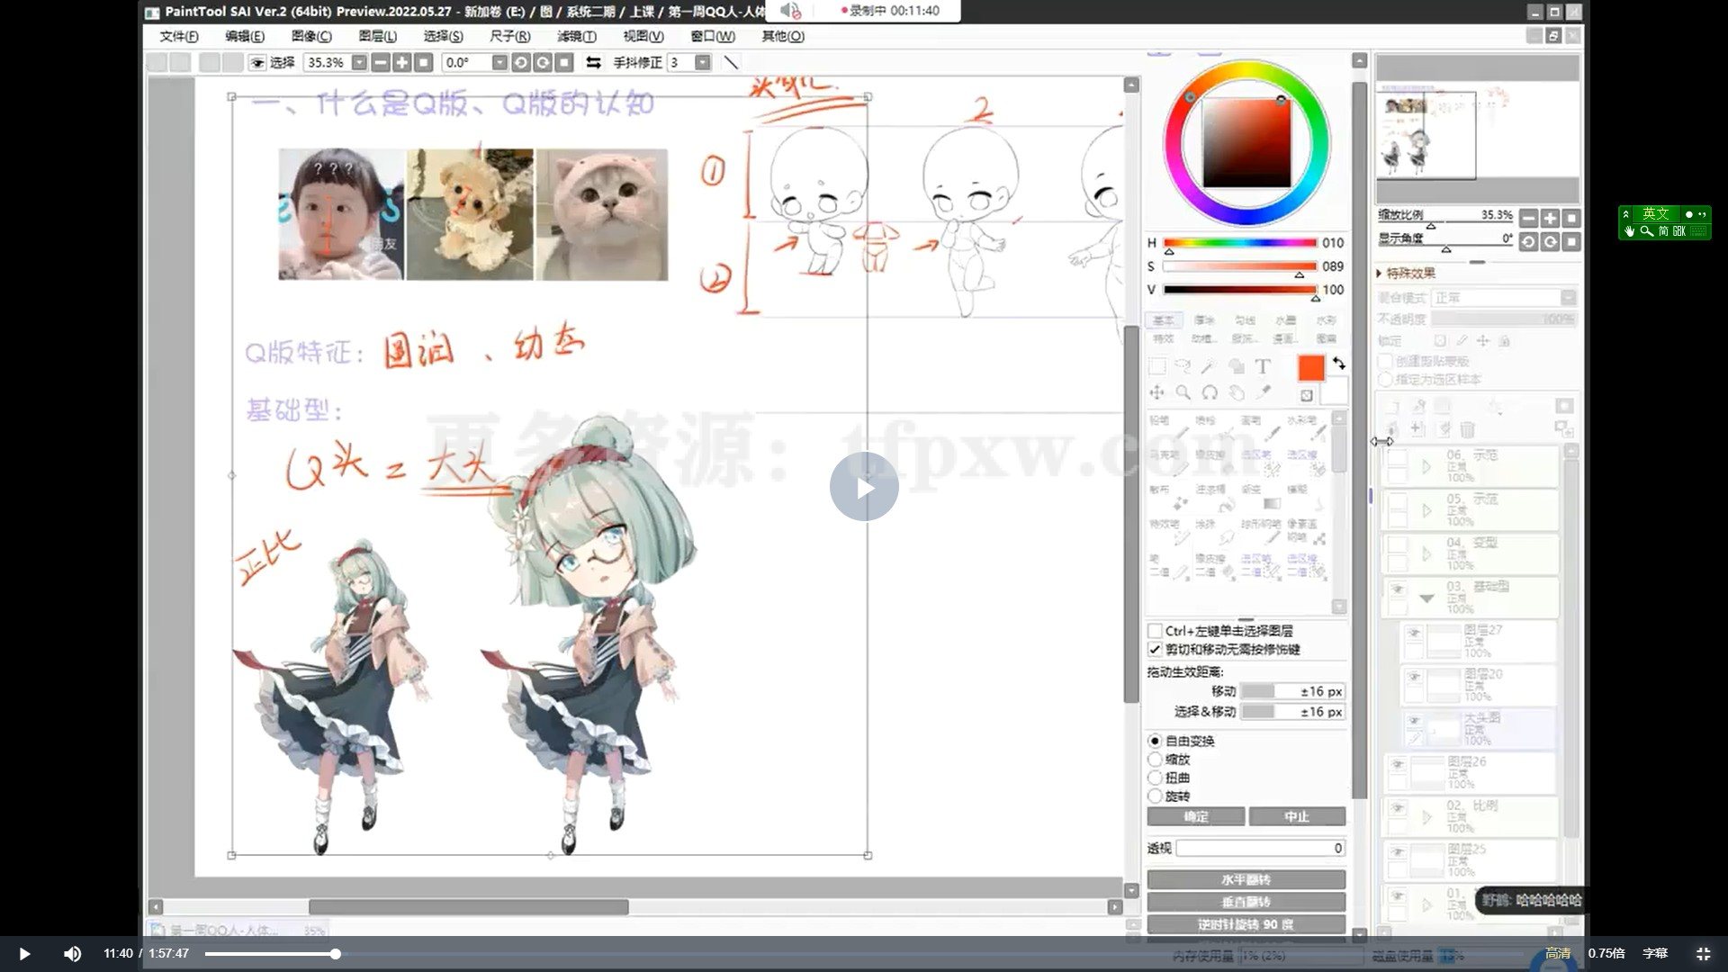Choose the Zoom magnifier tool

pos(1183,393)
